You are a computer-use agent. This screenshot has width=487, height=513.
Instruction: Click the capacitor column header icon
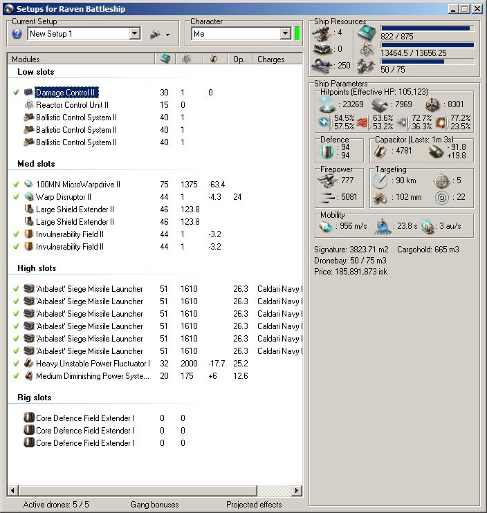pos(214,59)
